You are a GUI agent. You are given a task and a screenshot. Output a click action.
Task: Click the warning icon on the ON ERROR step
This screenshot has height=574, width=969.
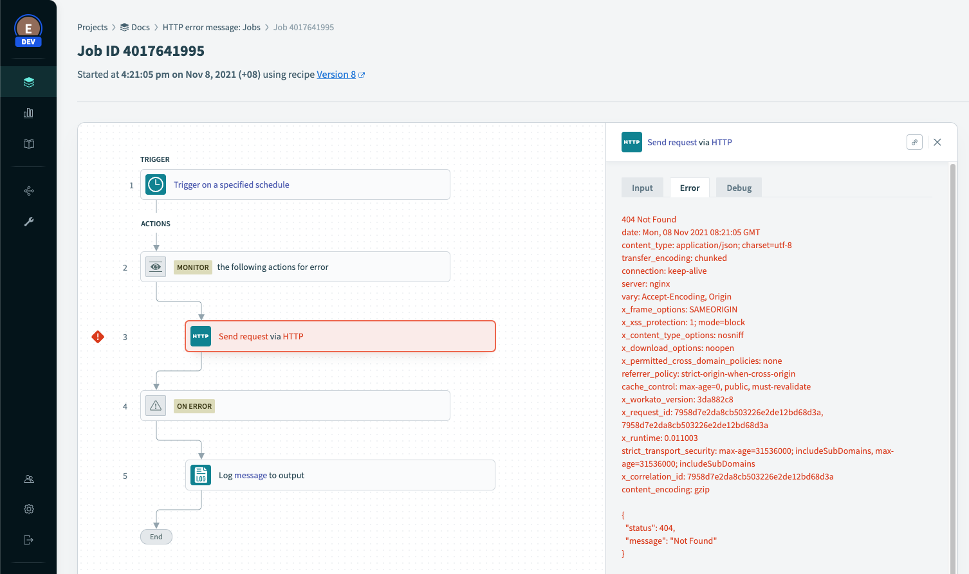click(x=155, y=405)
